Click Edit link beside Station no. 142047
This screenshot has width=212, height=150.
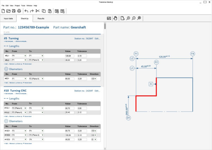click(98, 91)
